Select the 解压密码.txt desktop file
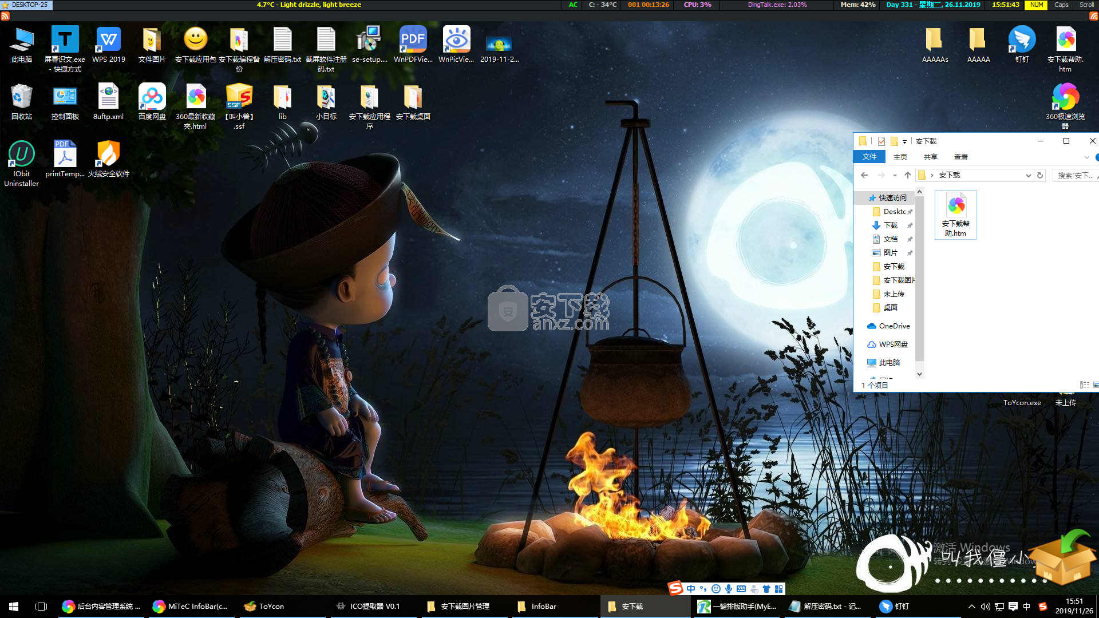Image resolution: width=1099 pixels, height=618 pixels. (283, 45)
